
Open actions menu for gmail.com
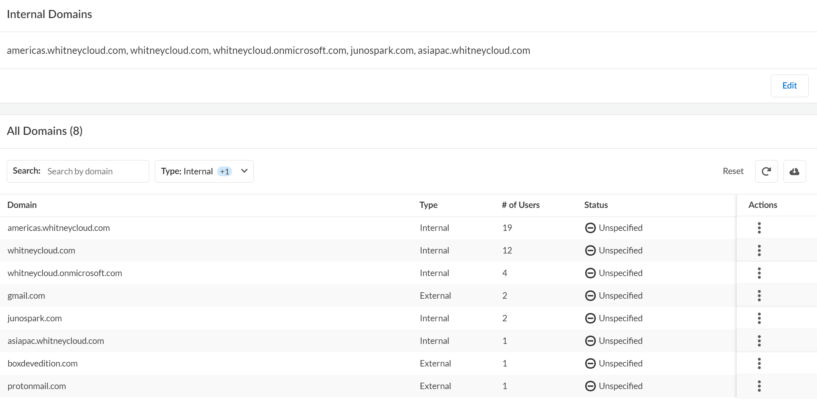pyautogui.click(x=759, y=296)
